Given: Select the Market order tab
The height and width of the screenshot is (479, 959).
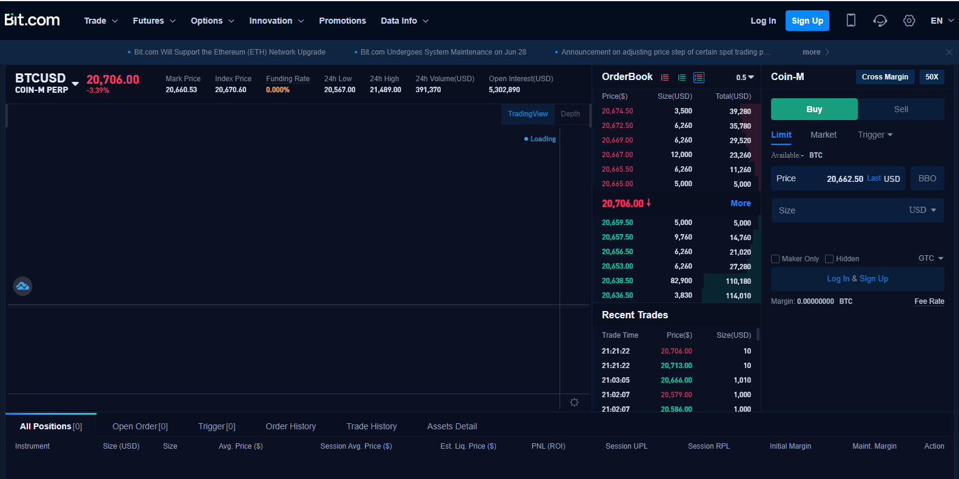Looking at the screenshot, I should point(823,135).
